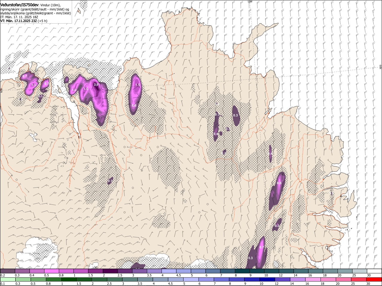Click the 0.1 tick label in the bottom legend row
Image resolution: width=382 pixels, height=286 pixels.
point(2,284)
